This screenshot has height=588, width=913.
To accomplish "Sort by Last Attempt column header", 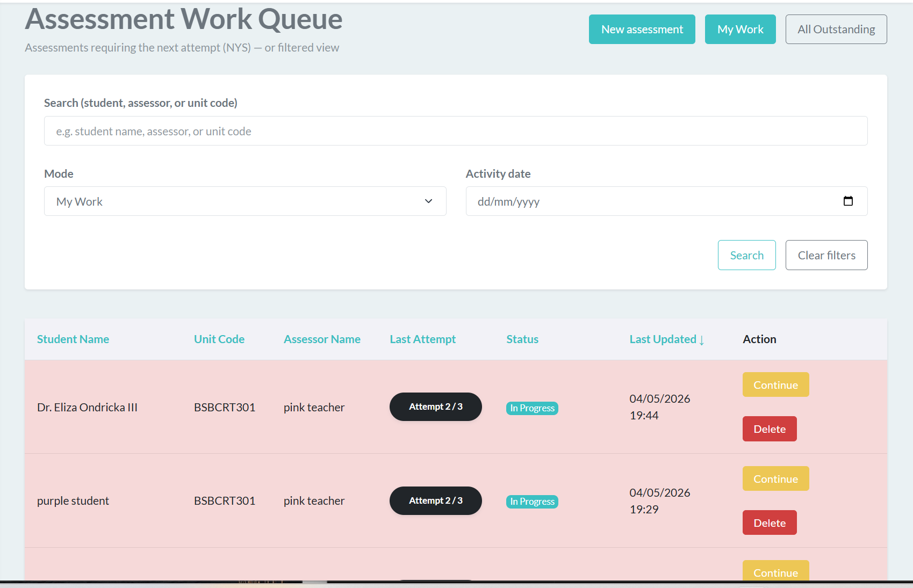I will point(423,339).
